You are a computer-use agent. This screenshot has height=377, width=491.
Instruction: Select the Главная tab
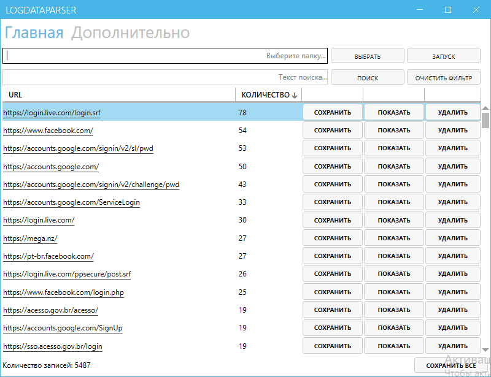[x=34, y=32]
